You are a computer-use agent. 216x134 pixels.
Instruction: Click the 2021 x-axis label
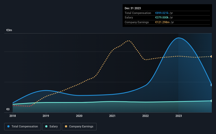point(112,116)
